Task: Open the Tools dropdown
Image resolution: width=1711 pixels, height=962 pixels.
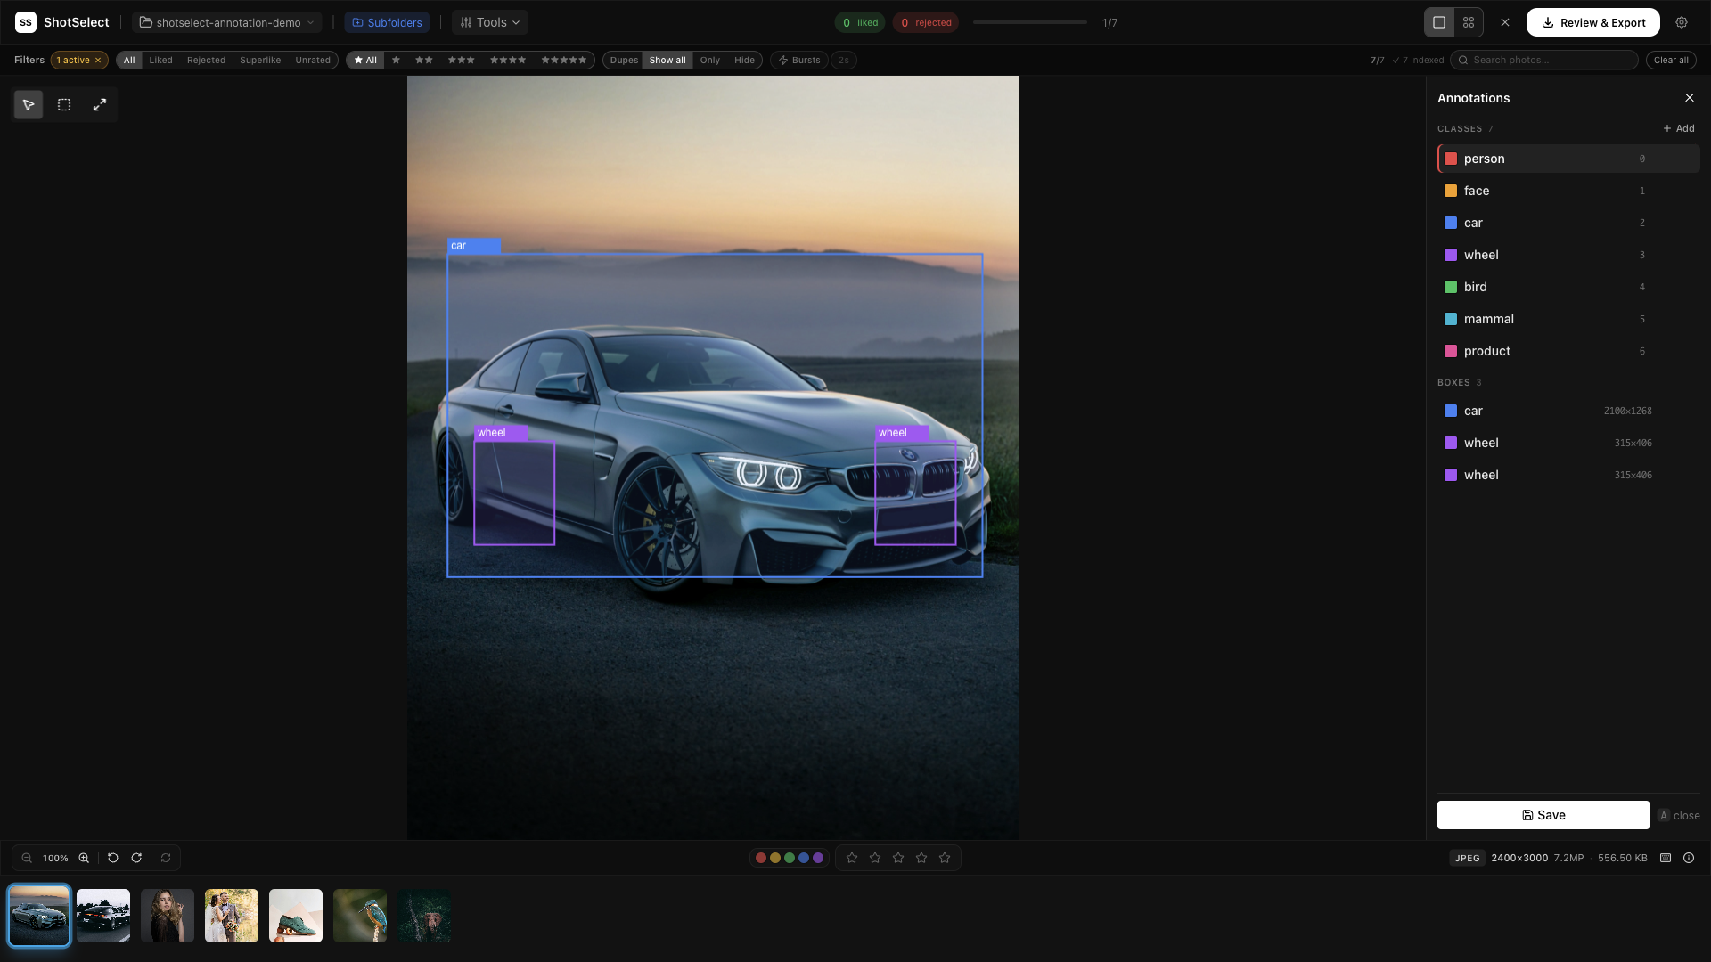Action: click(488, 21)
